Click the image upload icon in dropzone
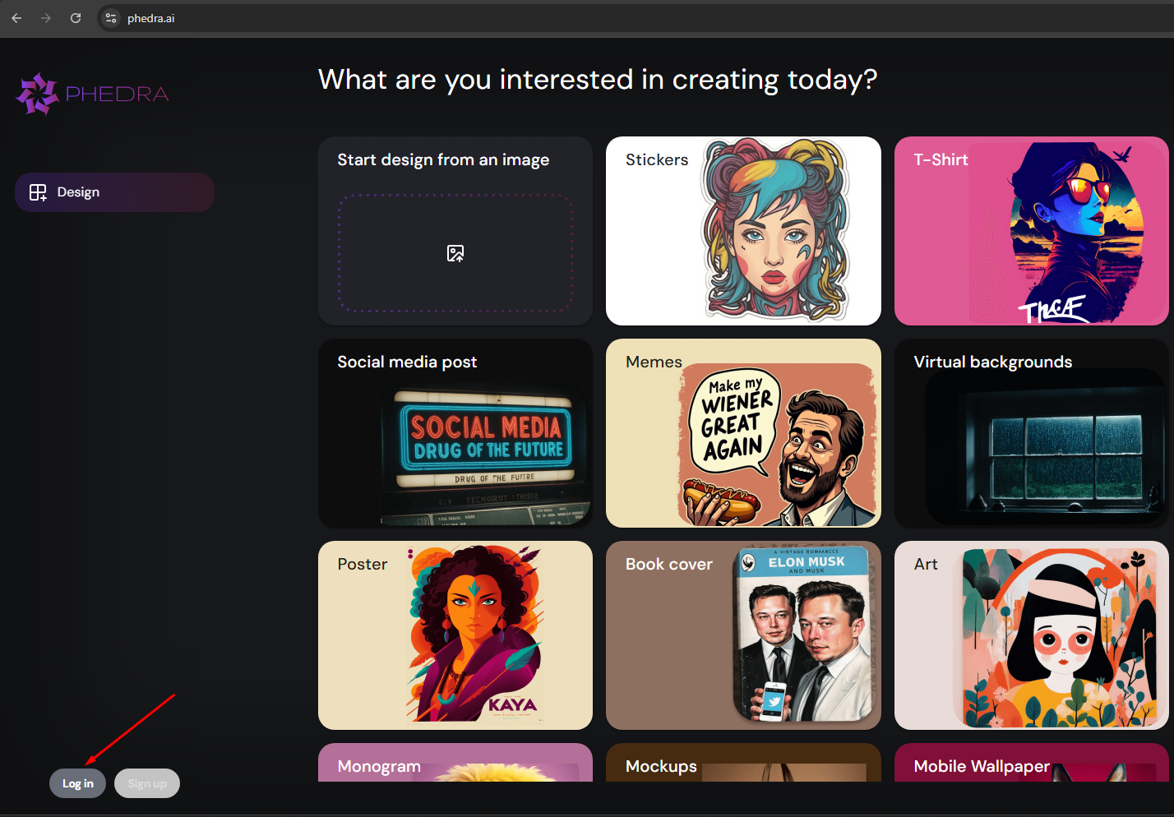Image resolution: width=1174 pixels, height=817 pixels. (455, 253)
